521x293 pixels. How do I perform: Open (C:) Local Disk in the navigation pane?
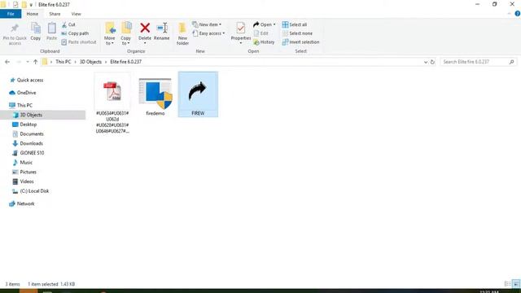[31, 191]
